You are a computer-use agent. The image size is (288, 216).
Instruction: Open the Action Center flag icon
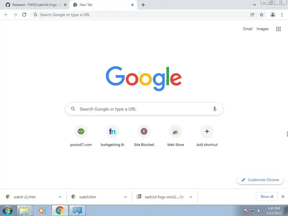coord(246,211)
